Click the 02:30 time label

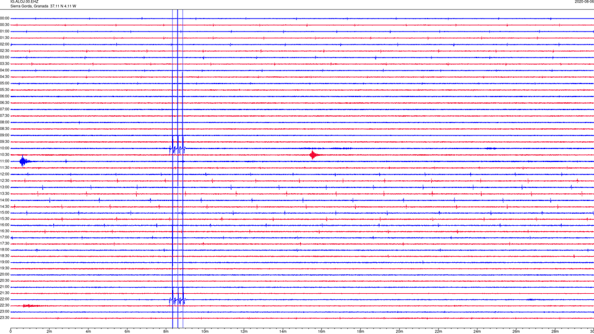tap(4, 51)
